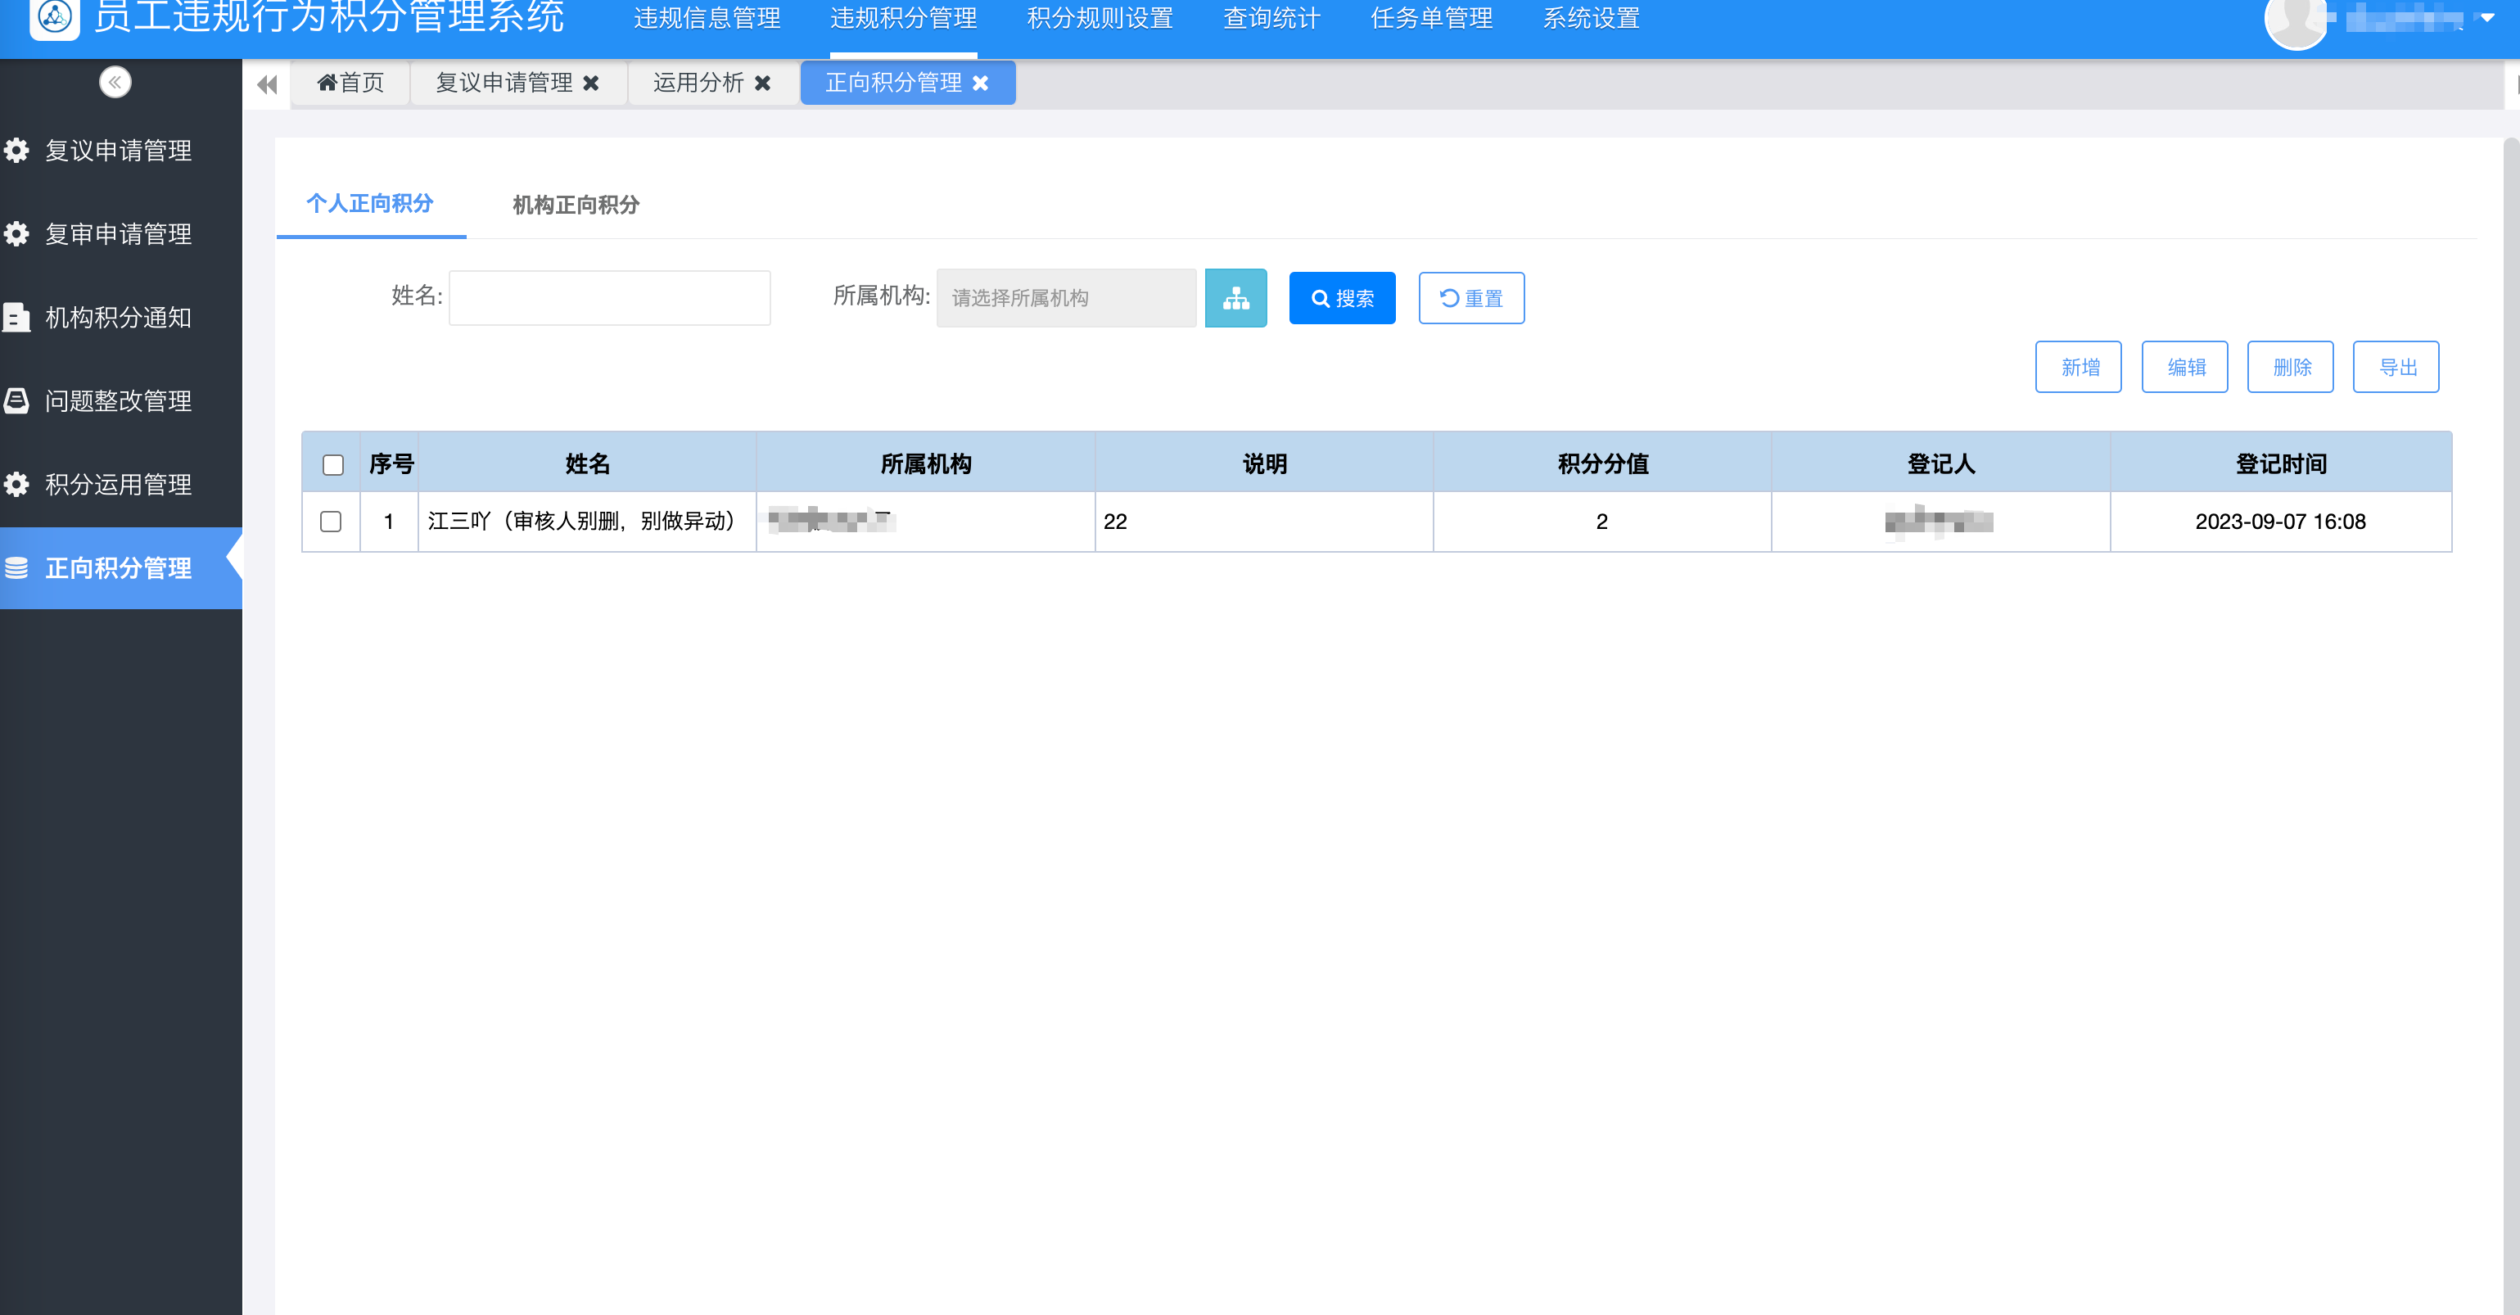Screen dimensions: 2520x1315
Task: Toggle the select-all checkbox in table header
Action: point(333,465)
